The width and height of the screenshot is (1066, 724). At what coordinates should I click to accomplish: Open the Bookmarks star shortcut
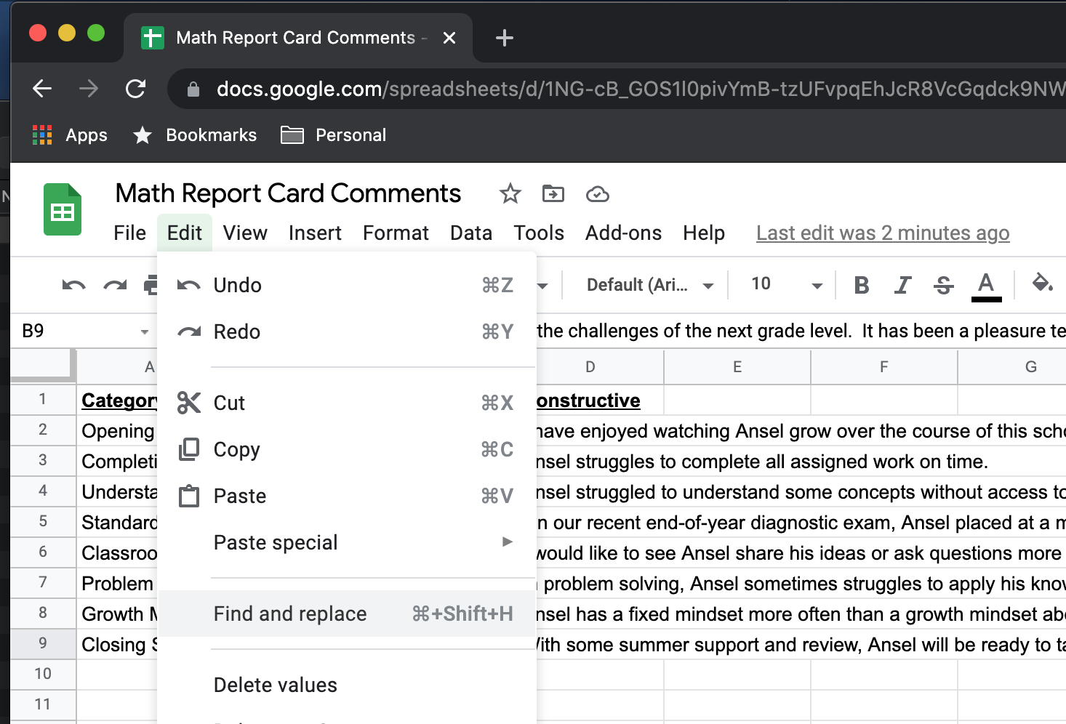click(x=195, y=135)
